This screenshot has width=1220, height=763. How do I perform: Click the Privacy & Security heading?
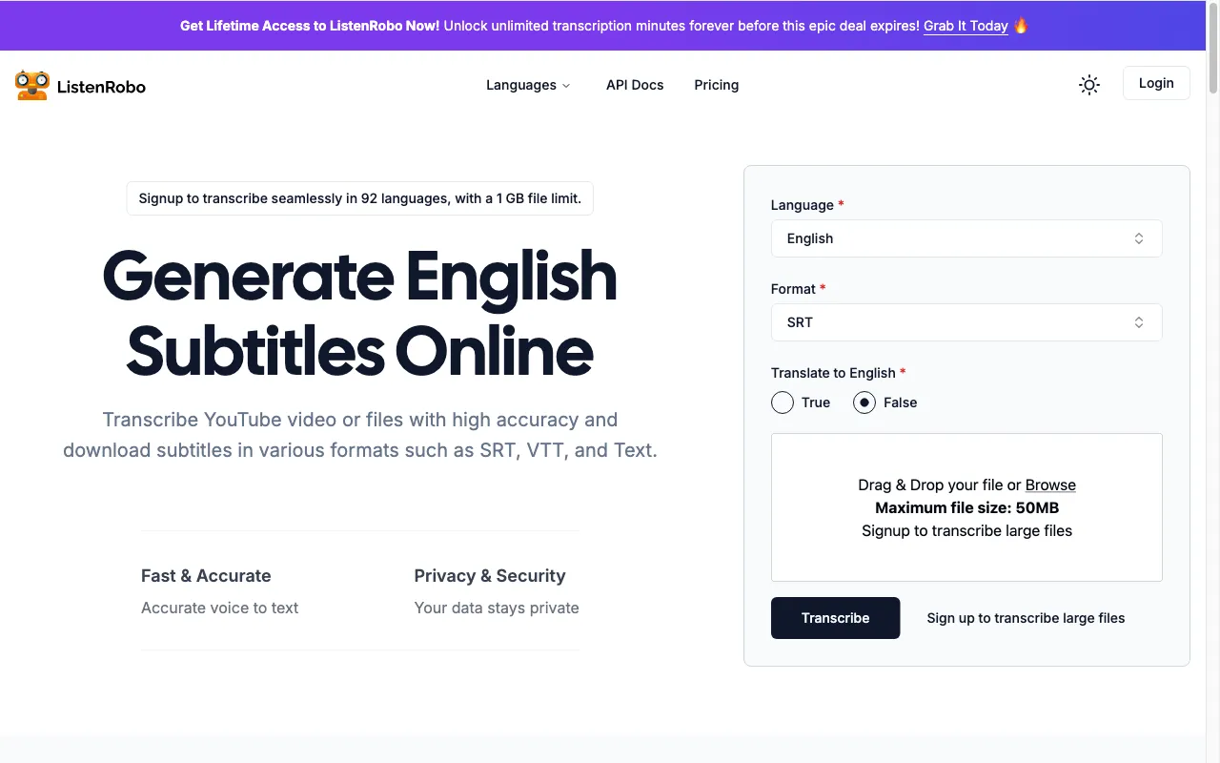pos(490,576)
